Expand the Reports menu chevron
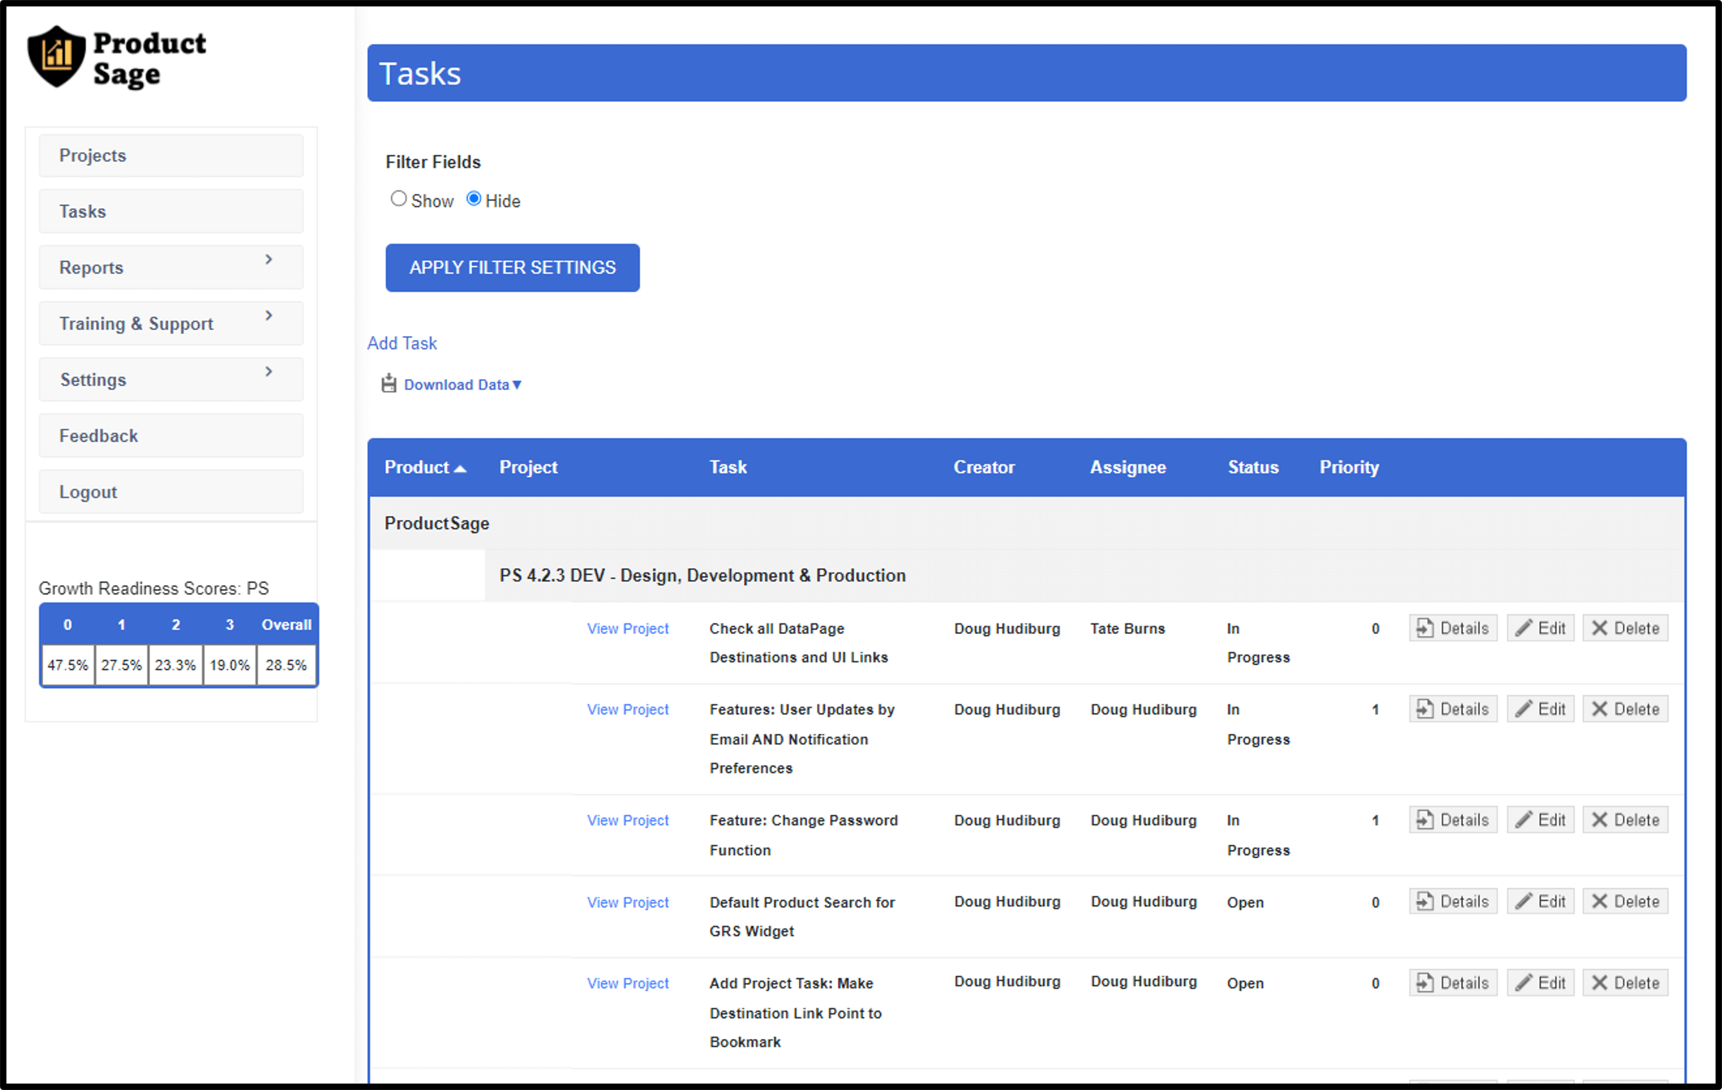1722x1090 pixels. pos(269,260)
